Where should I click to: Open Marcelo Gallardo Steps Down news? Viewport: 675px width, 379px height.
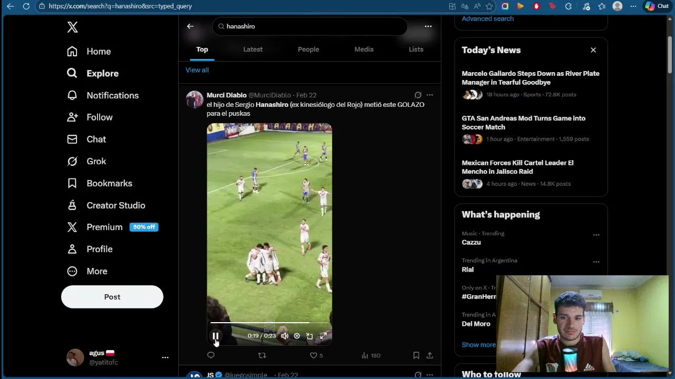[531, 84]
